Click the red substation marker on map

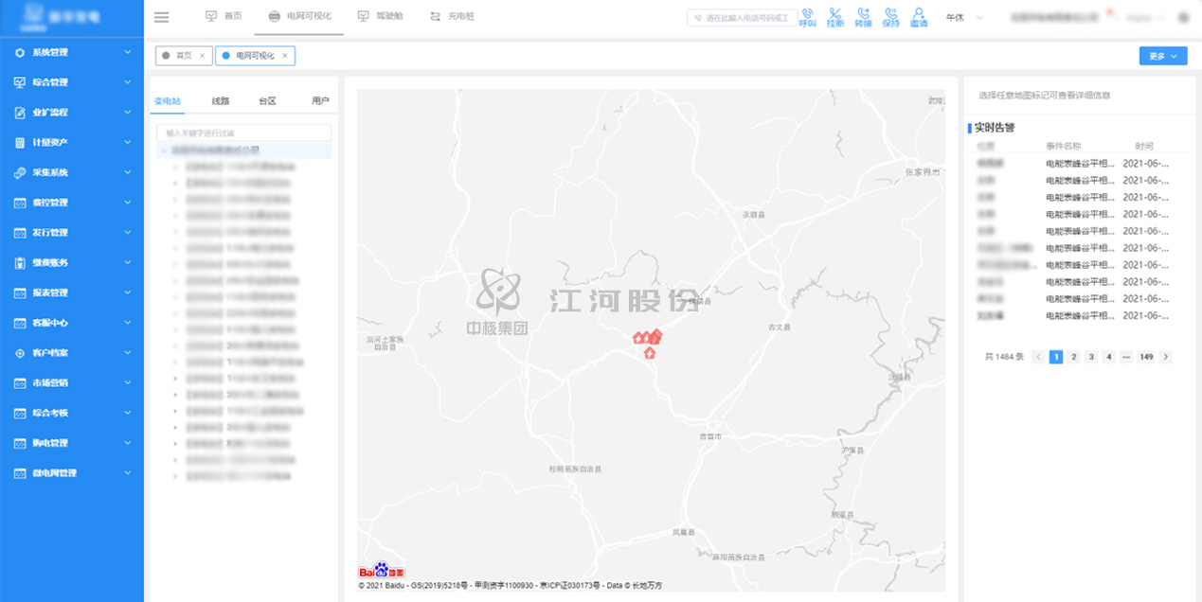point(649,352)
